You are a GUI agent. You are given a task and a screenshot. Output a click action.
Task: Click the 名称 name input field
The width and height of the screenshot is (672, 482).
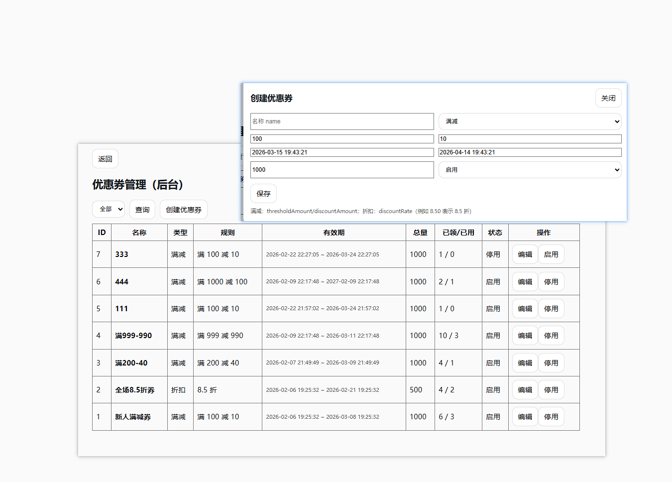click(342, 121)
